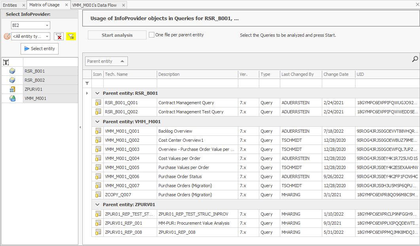Collapse the Parent entity: VMM_M001 group
The width and height of the screenshot is (420, 246).
[x=97, y=122]
